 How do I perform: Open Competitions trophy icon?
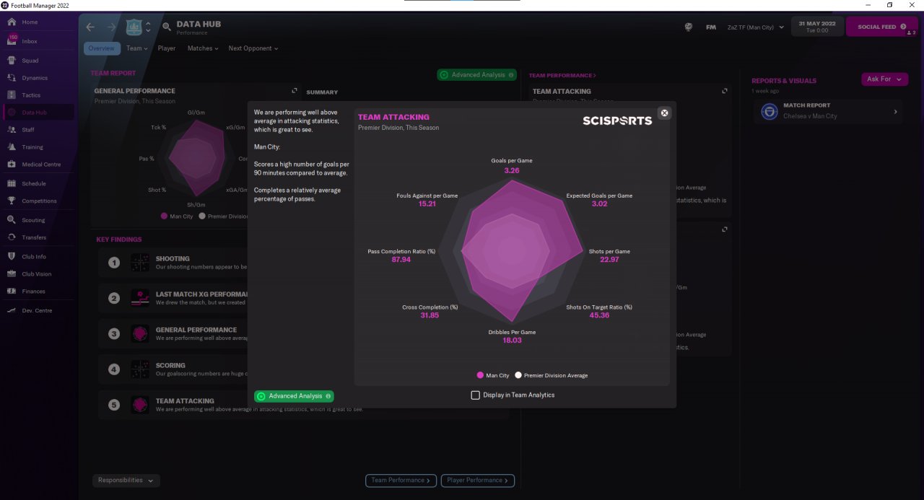tap(12, 201)
